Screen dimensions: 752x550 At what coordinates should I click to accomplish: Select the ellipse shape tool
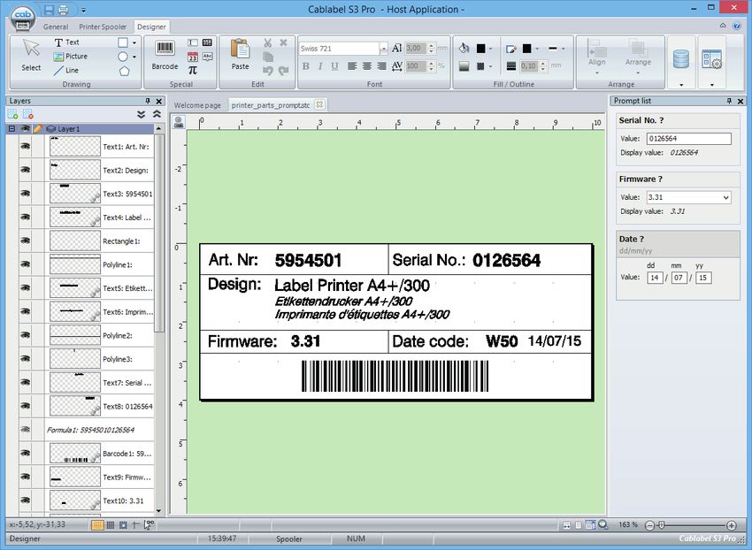(123, 57)
